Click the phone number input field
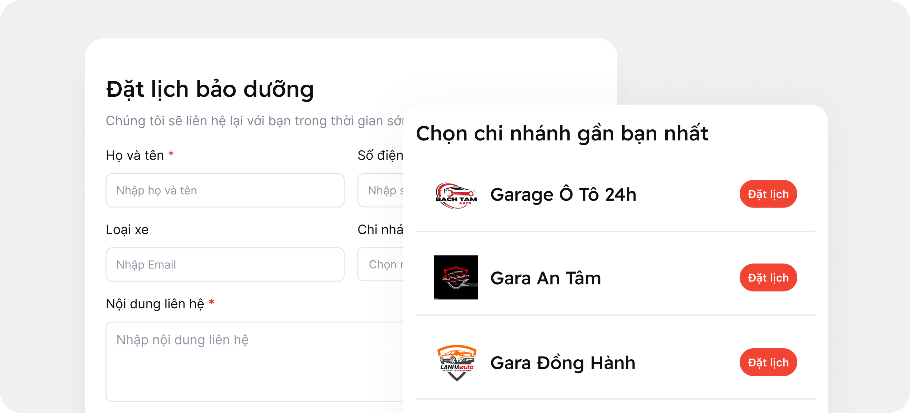The height and width of the screenshot is (413, 910). click(381, 190)
